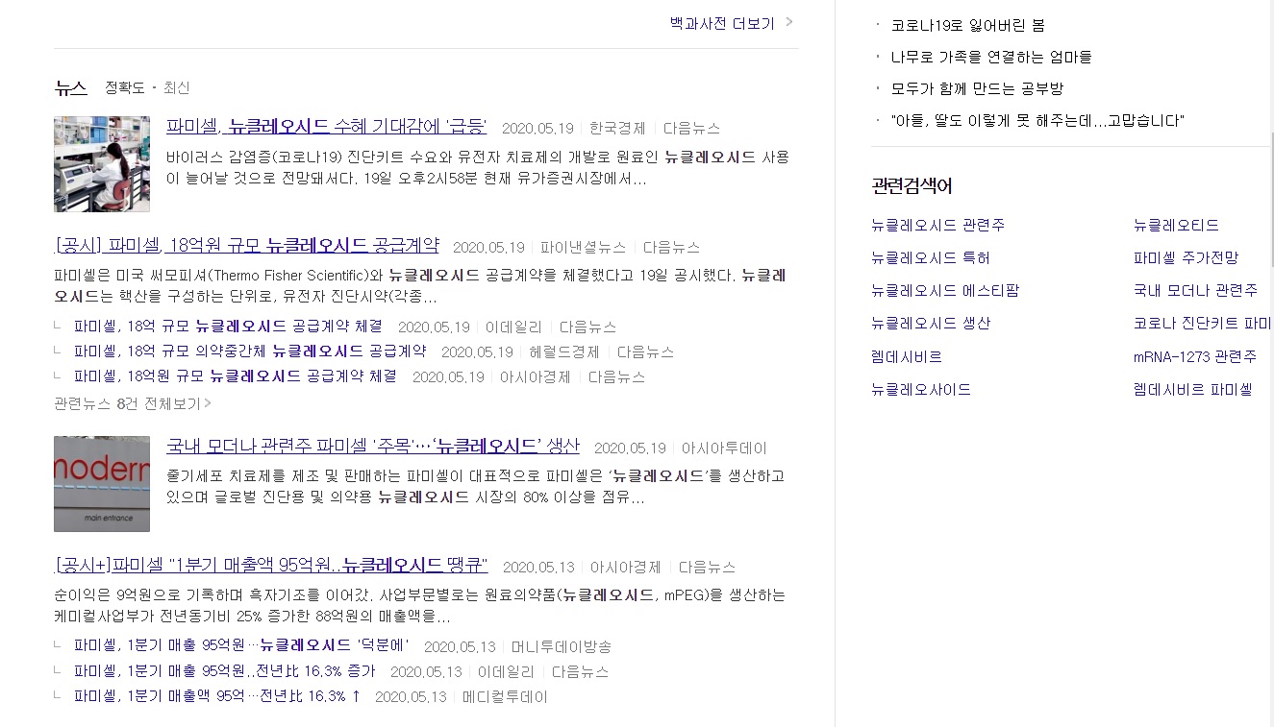Viewport: 1274px width, 727px height.
Task: Sort news by 최신
Action: click(177, 87)
